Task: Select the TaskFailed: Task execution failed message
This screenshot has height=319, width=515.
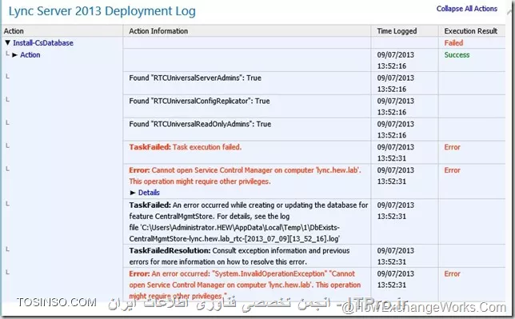Action: point(186,147)
